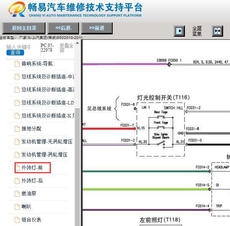
Task: Click the sidebar scroll-up arrow
Action: pyautogui.click(x=77, y=43)
